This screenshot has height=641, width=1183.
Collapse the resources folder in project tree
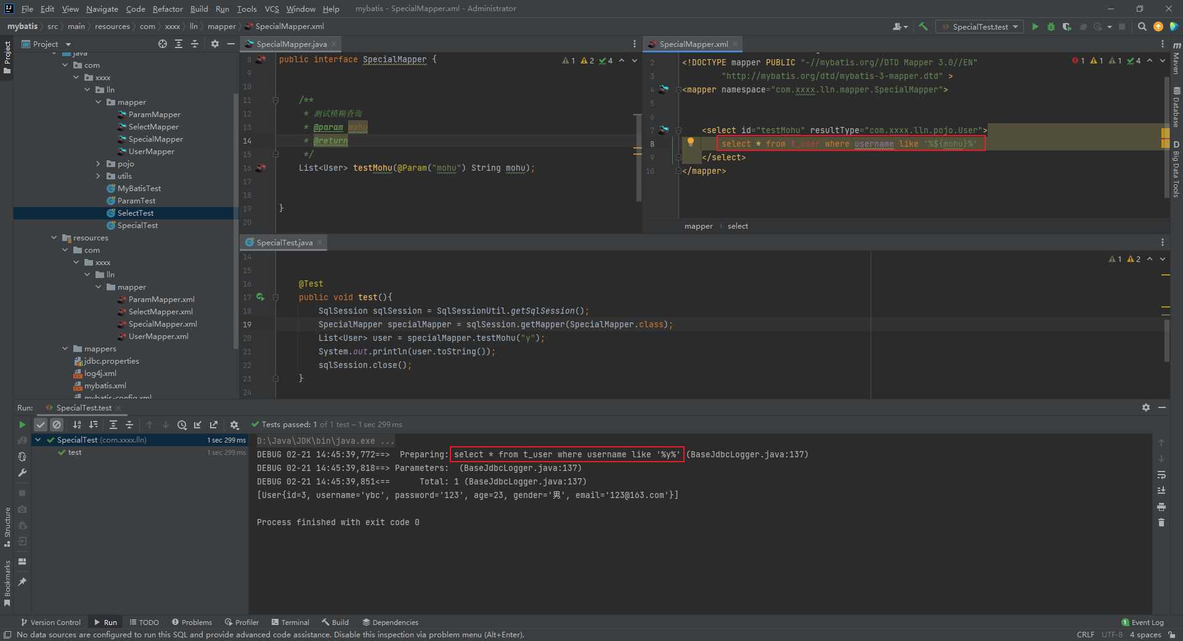click(54, 238)
